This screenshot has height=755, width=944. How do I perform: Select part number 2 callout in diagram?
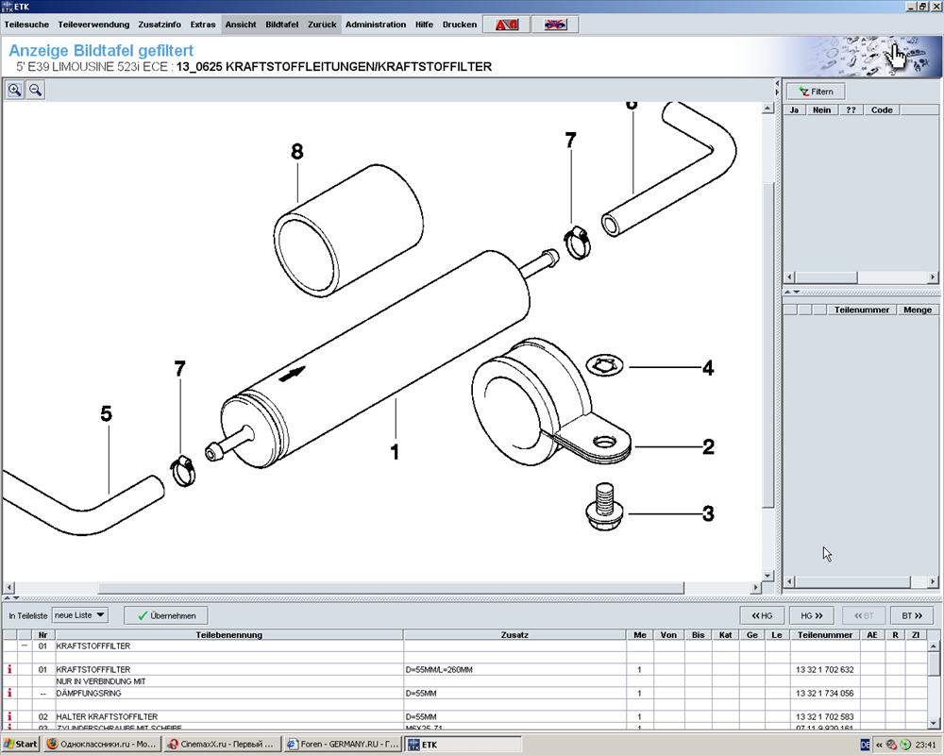pyautogui.click(x=709, y=446)
